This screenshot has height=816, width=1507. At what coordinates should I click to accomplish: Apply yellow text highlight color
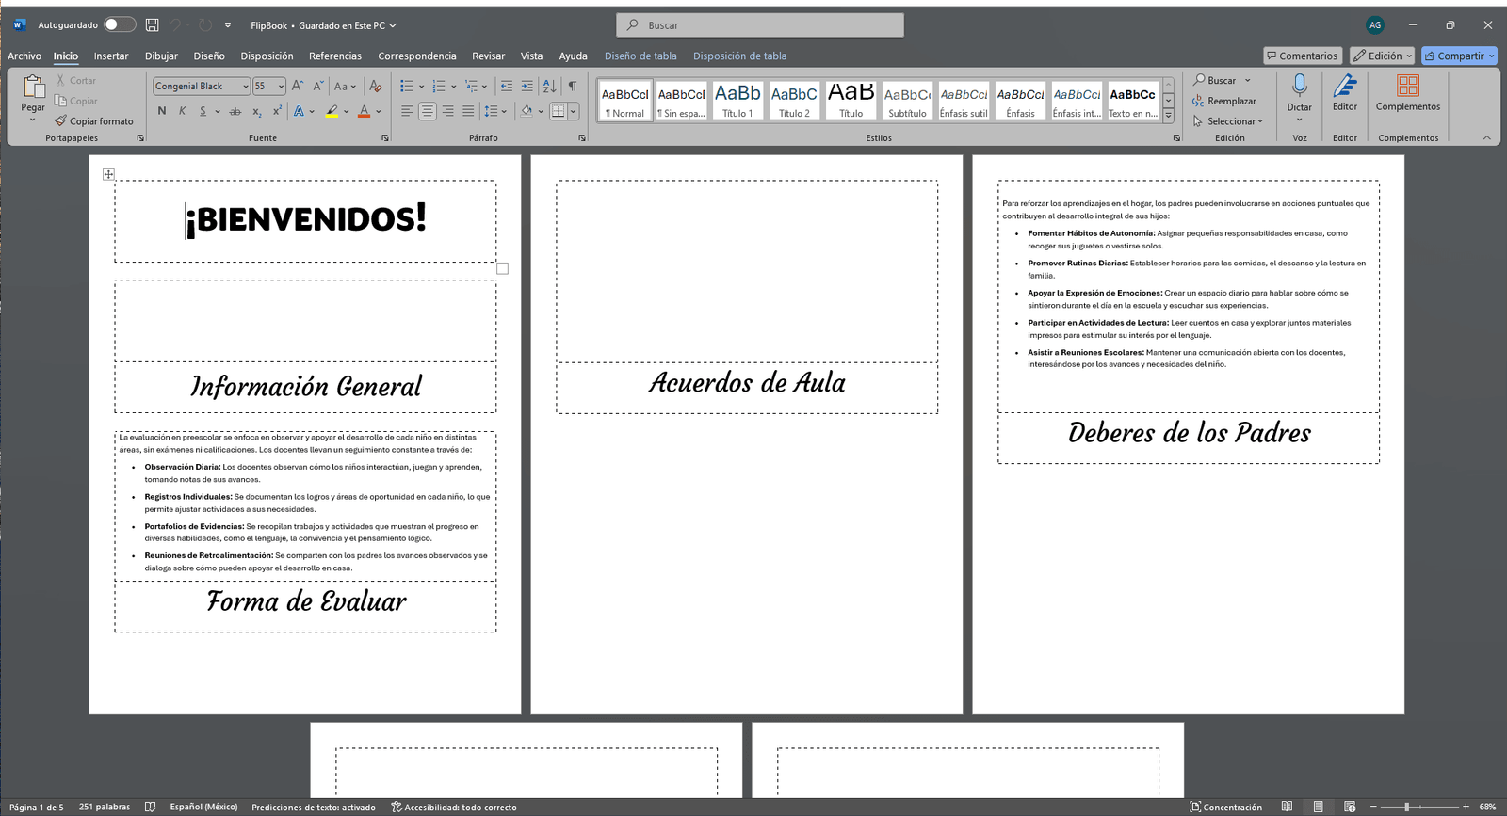point(332,111)
